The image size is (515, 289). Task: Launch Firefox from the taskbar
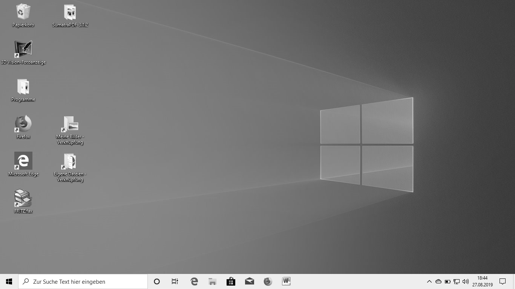tap(268, 281)
